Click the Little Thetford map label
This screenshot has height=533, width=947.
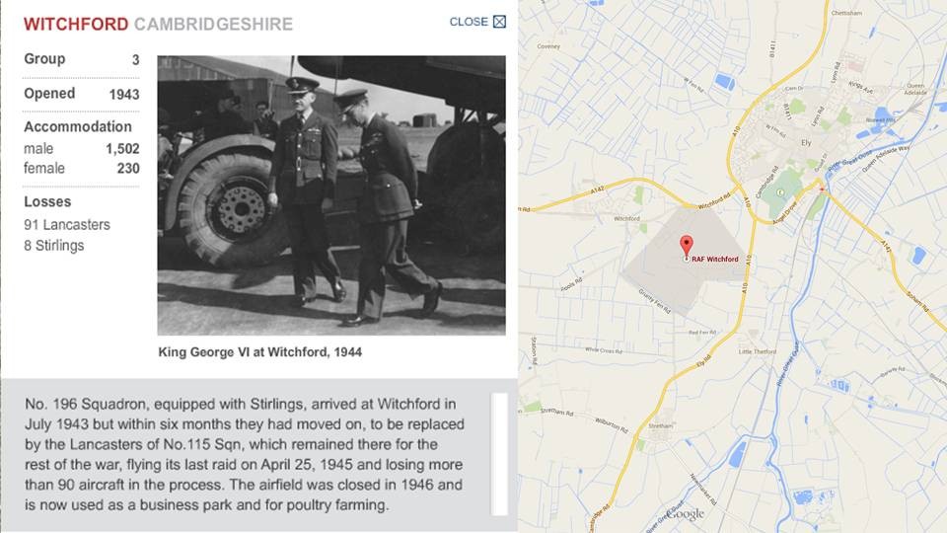click(x=758, y=351)
